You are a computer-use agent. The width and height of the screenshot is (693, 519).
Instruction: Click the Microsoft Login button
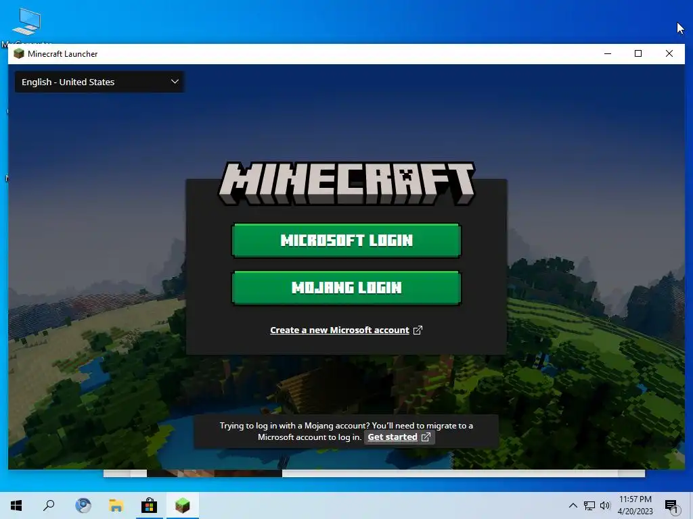click(346, 241)
